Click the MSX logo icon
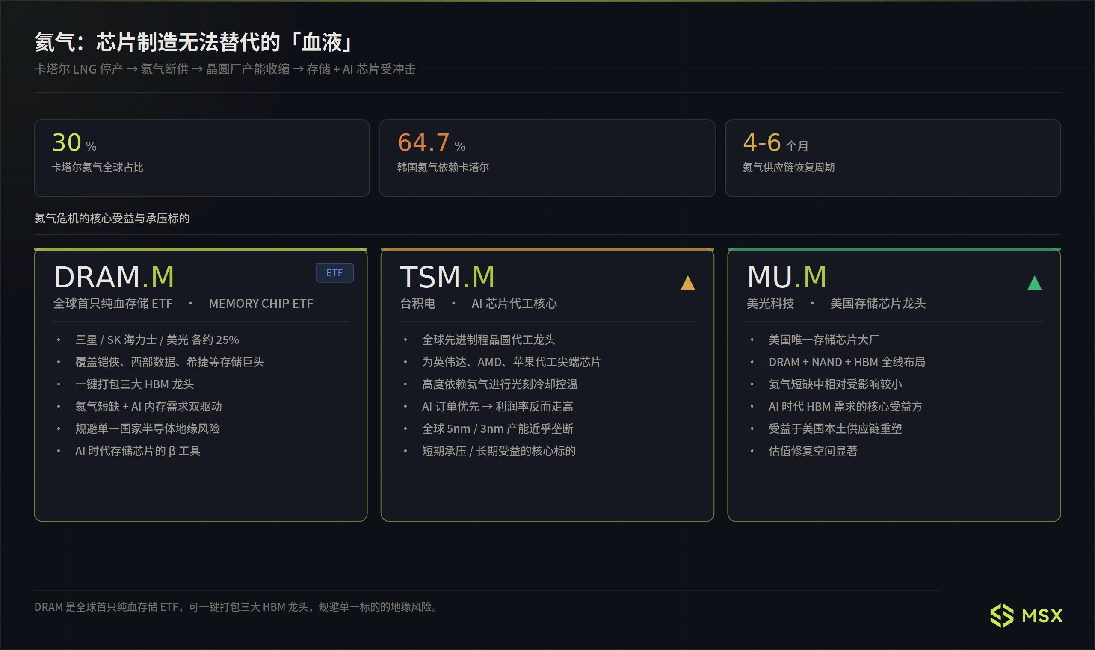 point(1002,615)
